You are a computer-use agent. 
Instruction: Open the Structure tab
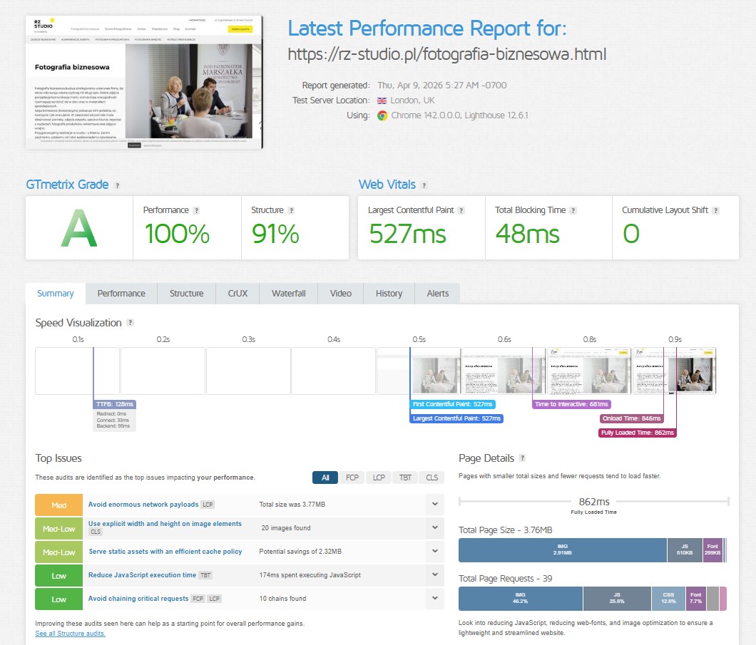186,294
